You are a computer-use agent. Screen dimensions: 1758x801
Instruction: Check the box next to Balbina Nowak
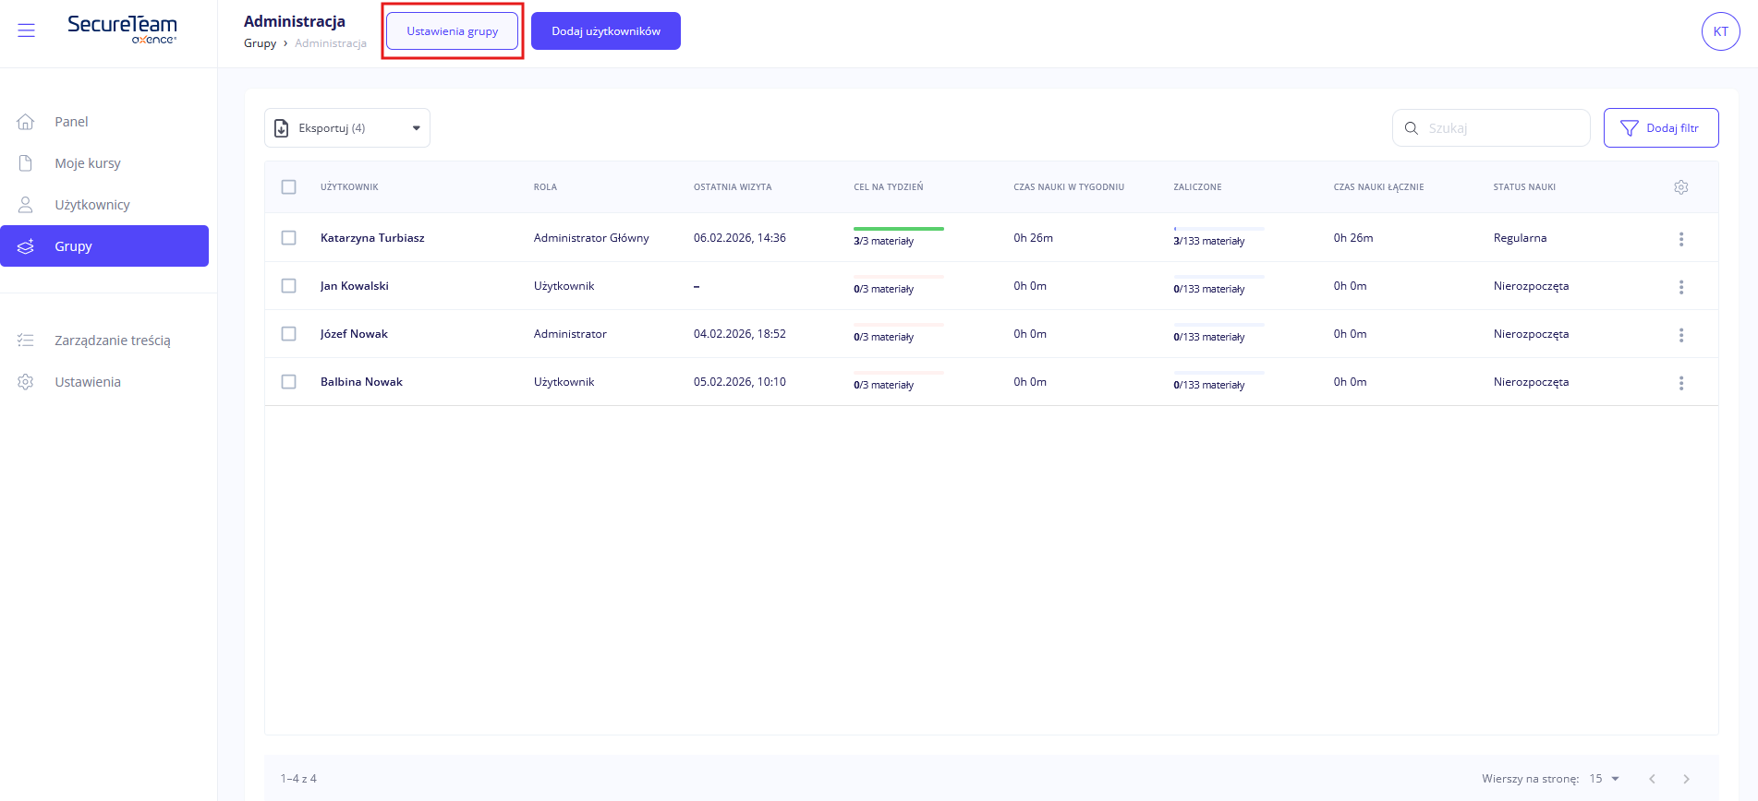tap(289, 382)
